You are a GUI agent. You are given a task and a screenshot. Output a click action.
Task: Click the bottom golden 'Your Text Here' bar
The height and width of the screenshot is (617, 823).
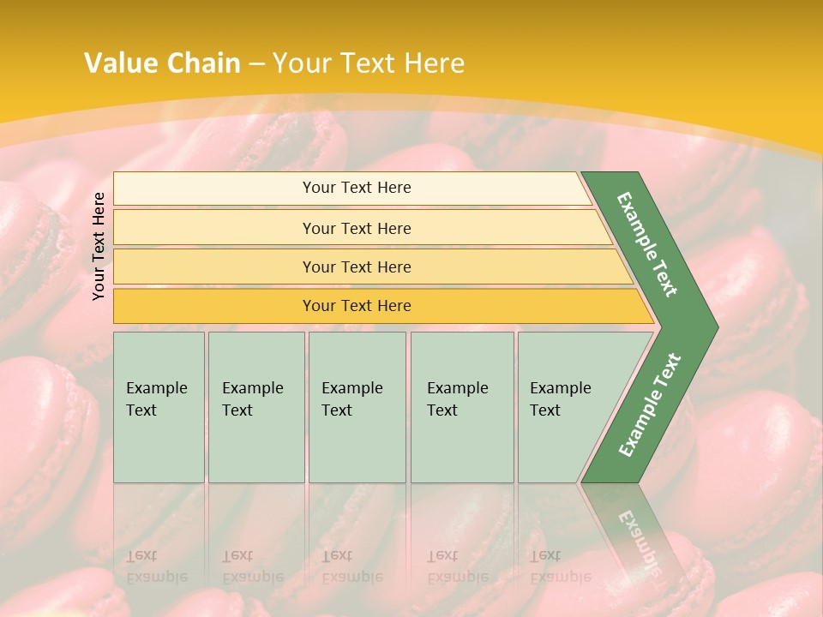click(356, 306)
